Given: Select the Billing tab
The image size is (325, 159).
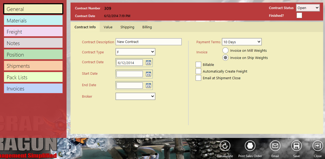Looking at the screenshot, I should [147, 27].
